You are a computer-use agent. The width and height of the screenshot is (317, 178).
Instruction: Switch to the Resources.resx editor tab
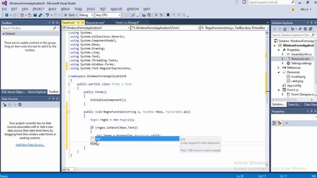point(95,23)
